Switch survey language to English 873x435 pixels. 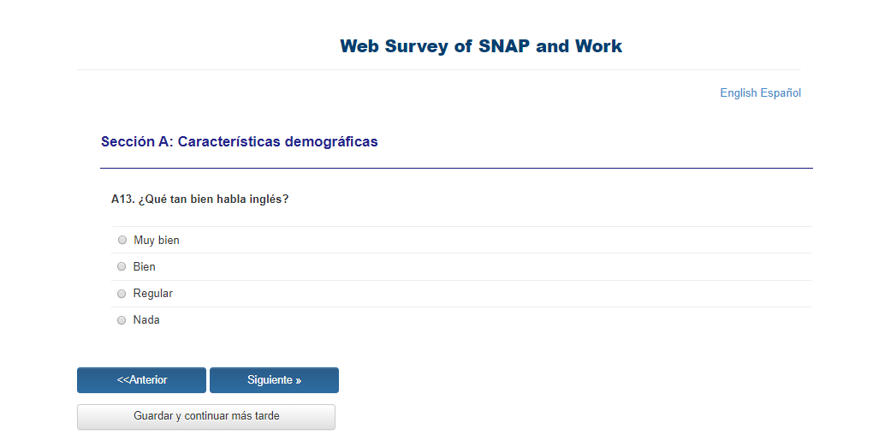point(738,93)
